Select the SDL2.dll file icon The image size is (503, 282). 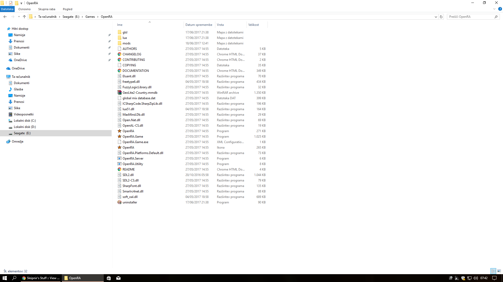pyautogui.click(x=119, y=175)
